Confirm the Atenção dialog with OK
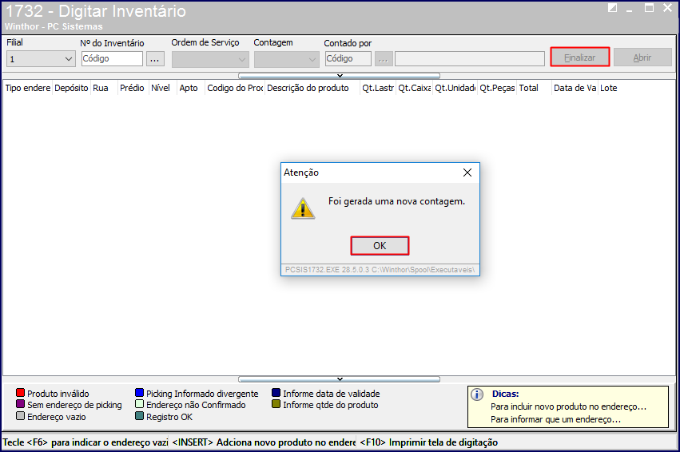Screen dimensions: 680x452 tap(380, 246)
